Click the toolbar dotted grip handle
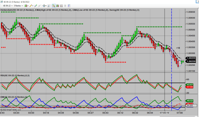 tap(1, 6)
